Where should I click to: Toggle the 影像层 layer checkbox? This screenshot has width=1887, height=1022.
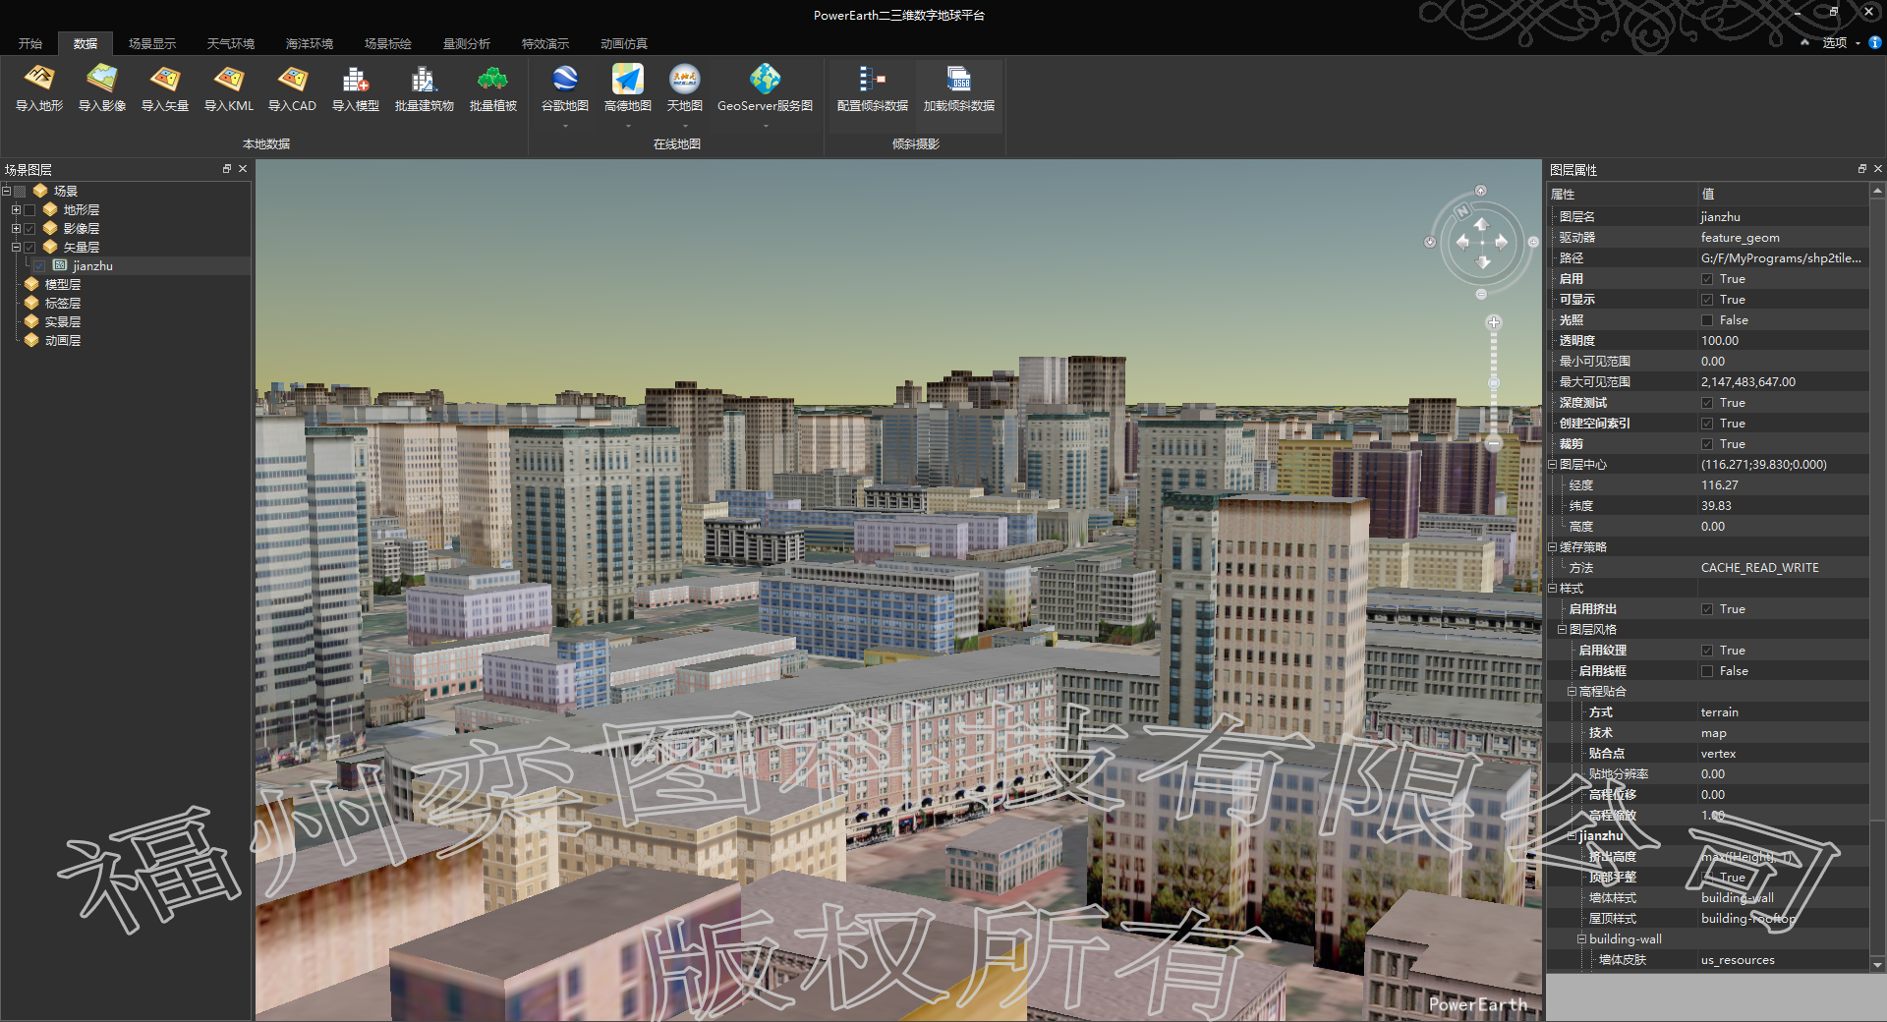click(29, 229)
